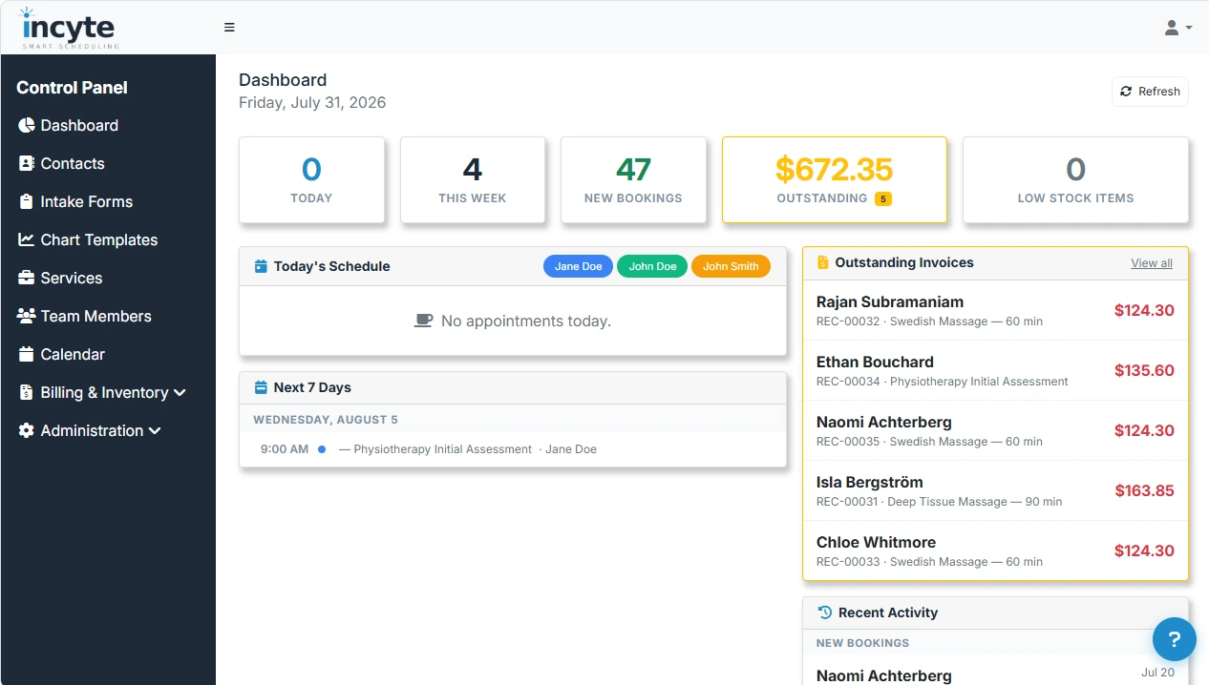This screenshot has height=685, width=1209.
Task: Click the Refresh button
Action: [x=1150, y=92]
